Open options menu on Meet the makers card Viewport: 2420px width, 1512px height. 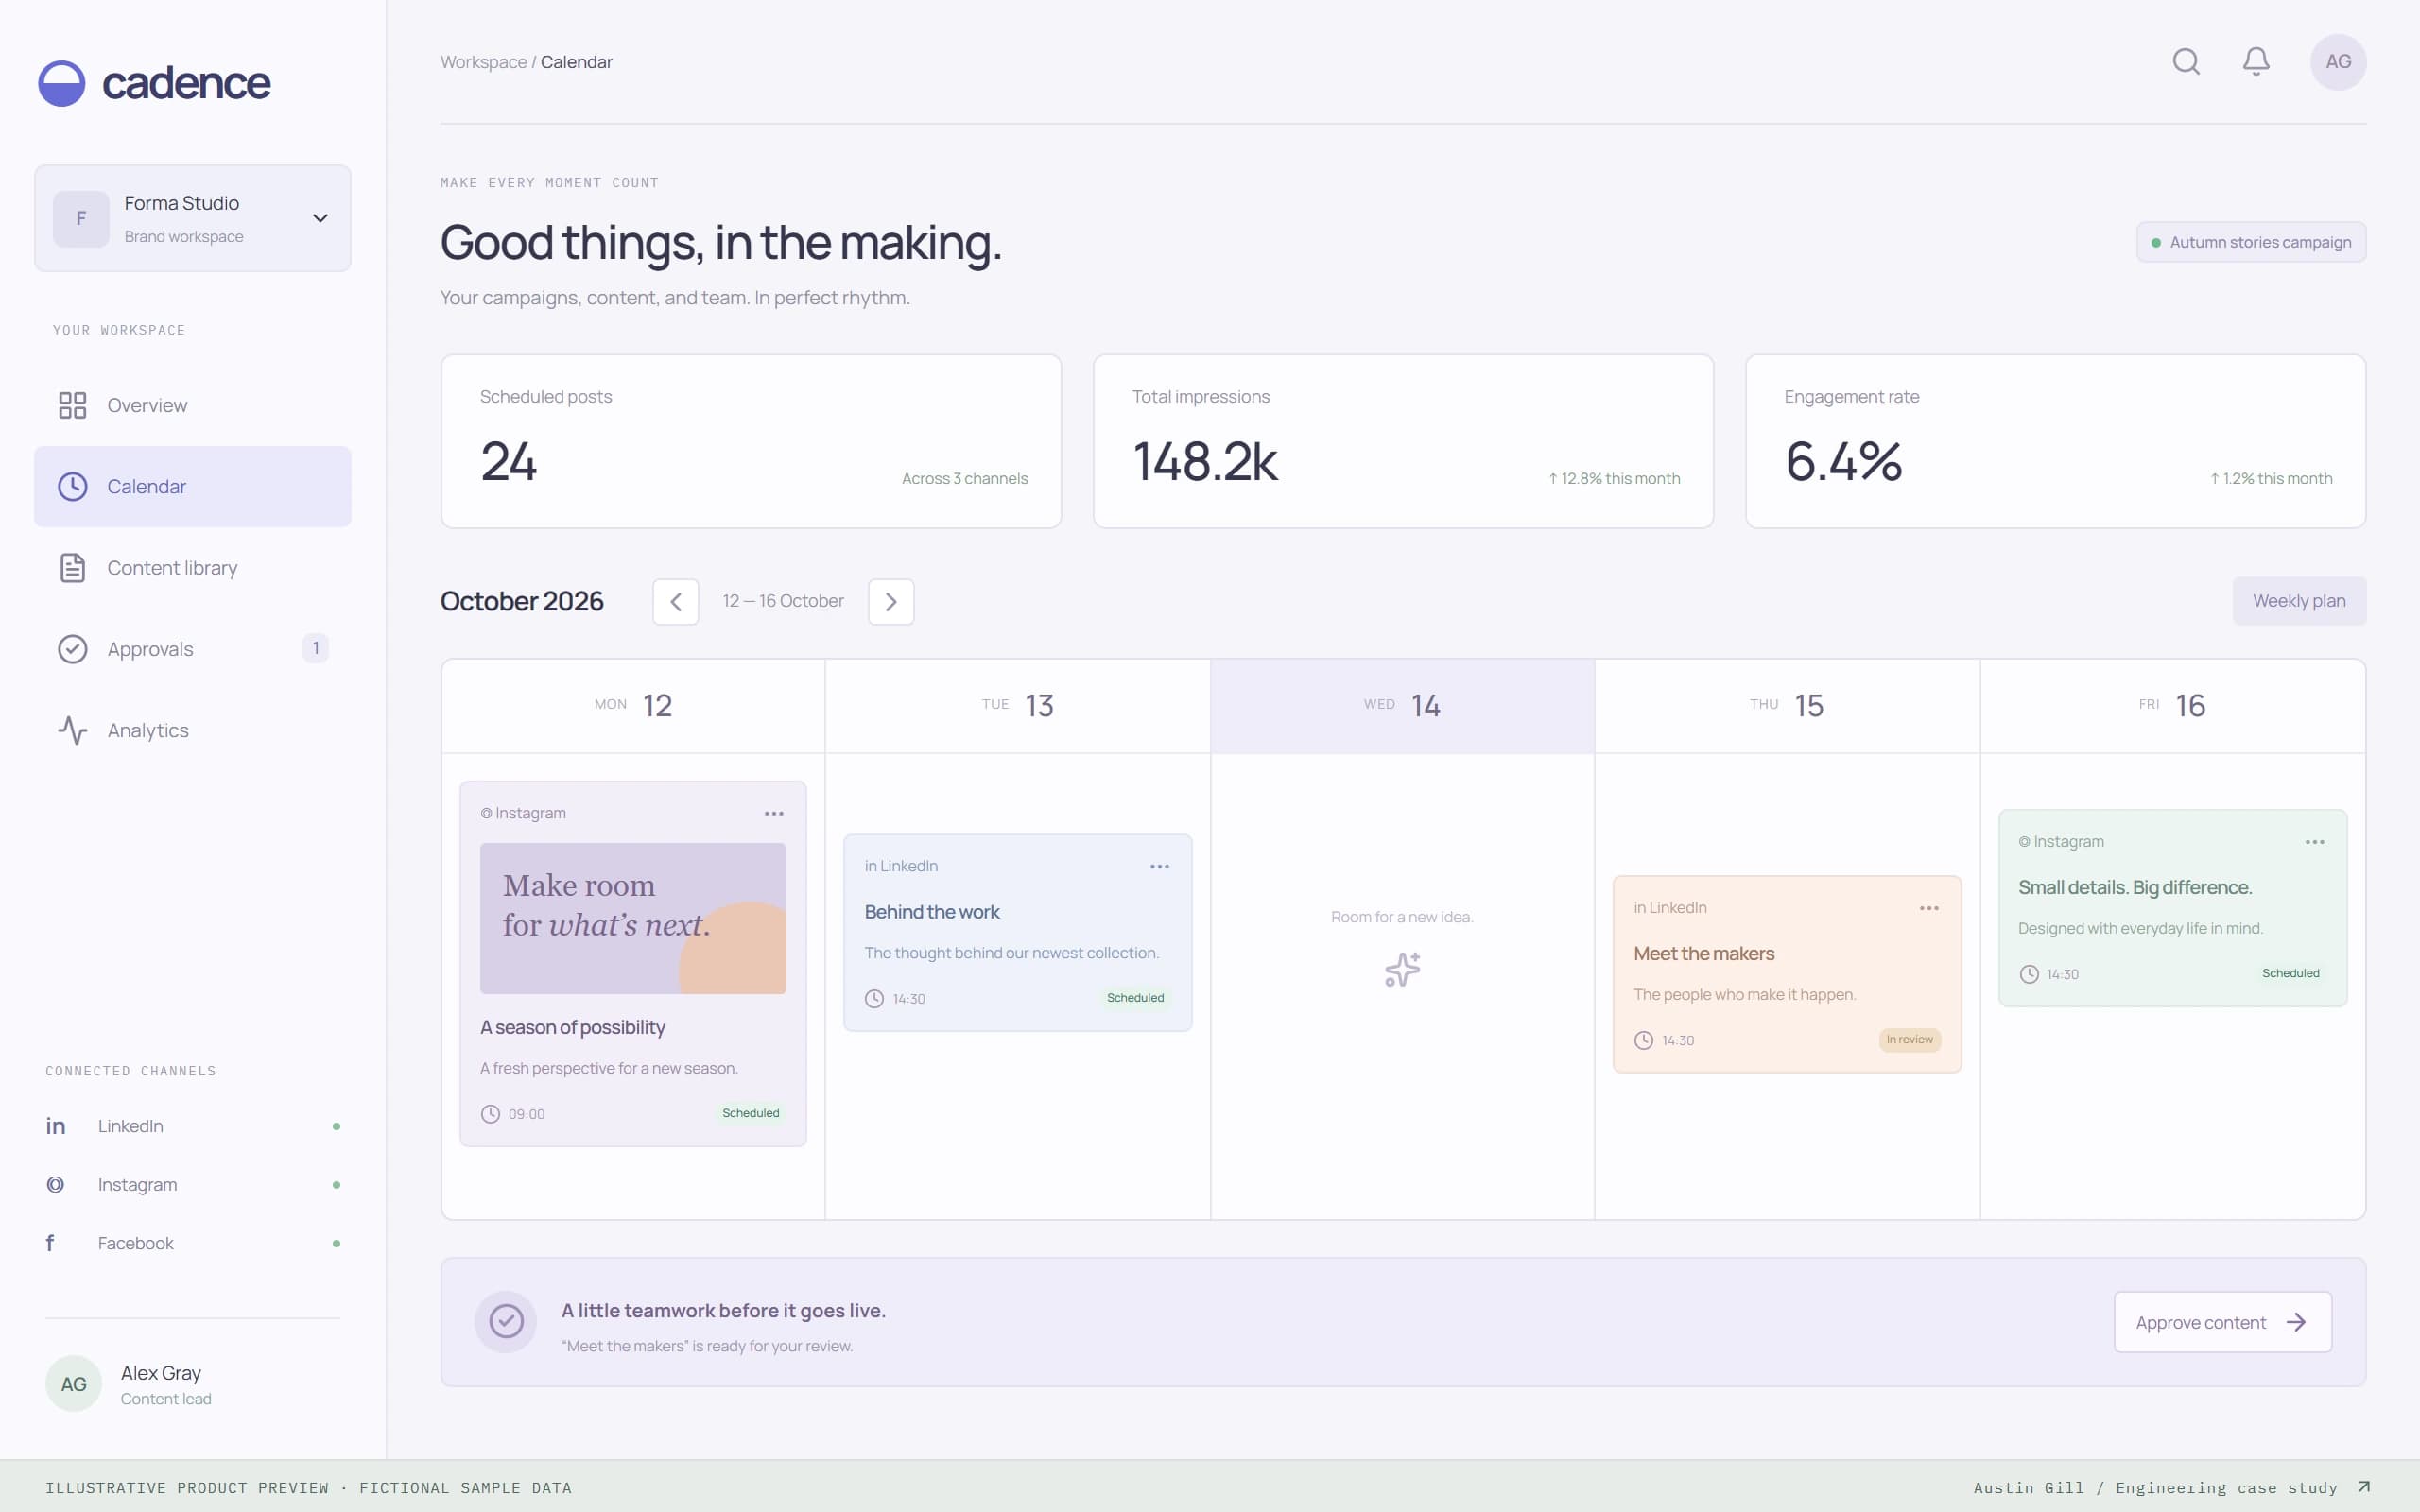coord(1929,908)
